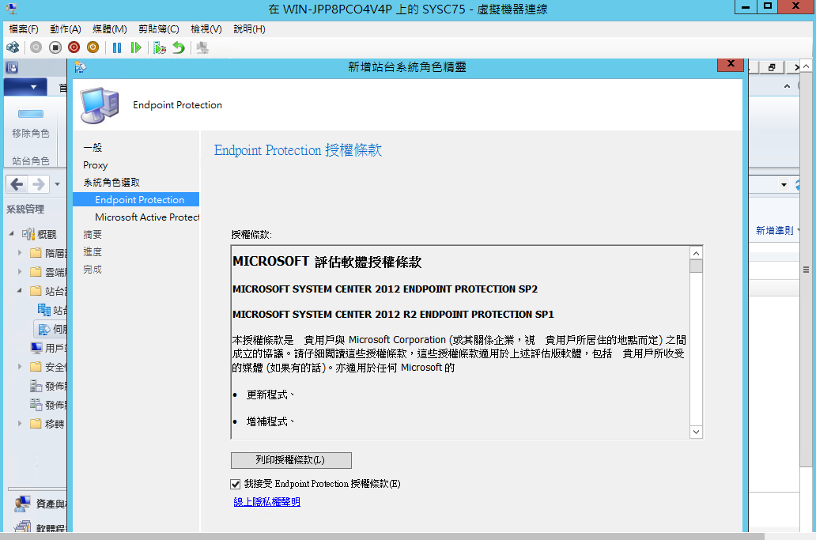The image size is (816, 540).
Task: Close the 新增站台系統角色精靈 wizard dialog
Action: [731, 64]
